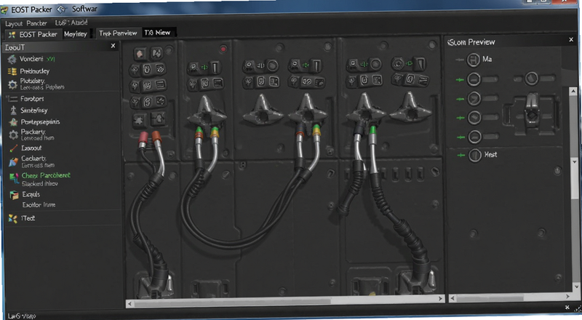Click the Cacluarty row icon
This screenshot has width=582, height=320.
(13, 161)
